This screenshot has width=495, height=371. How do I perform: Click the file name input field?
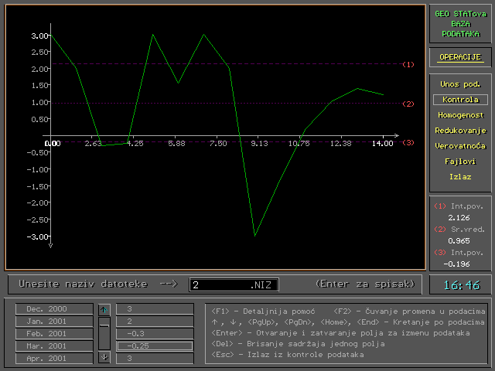coord(232,284)
